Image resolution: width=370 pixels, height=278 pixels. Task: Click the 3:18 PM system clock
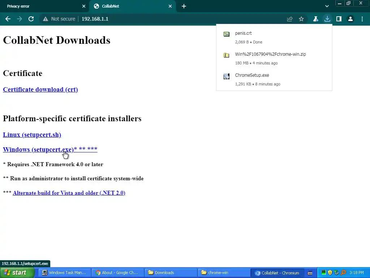coord(357,273)
